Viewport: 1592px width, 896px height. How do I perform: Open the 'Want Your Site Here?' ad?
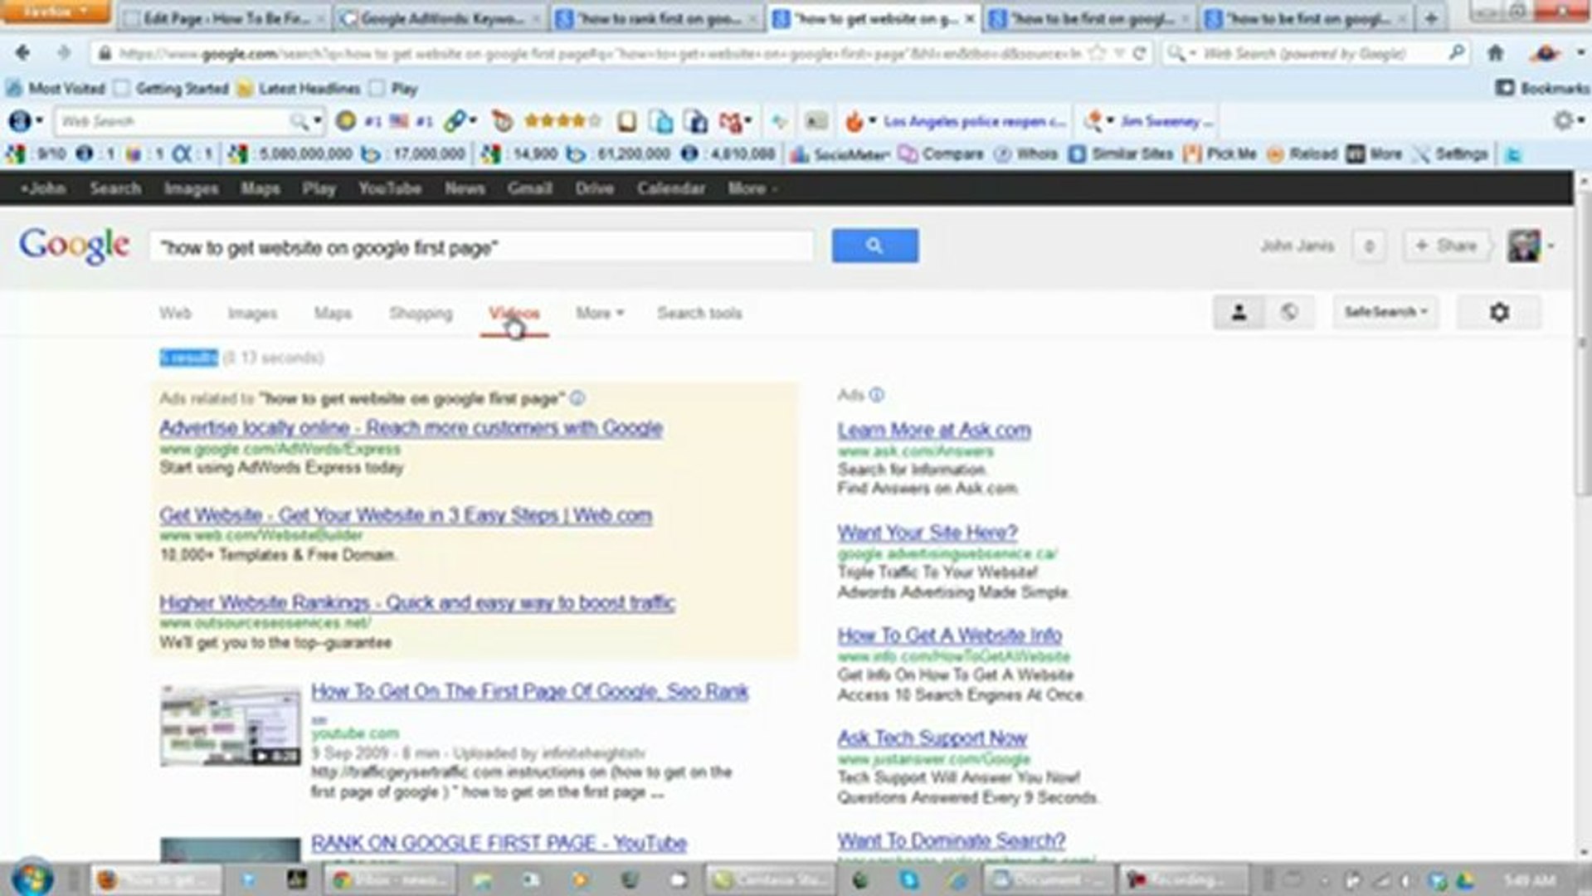coord(927,533)
